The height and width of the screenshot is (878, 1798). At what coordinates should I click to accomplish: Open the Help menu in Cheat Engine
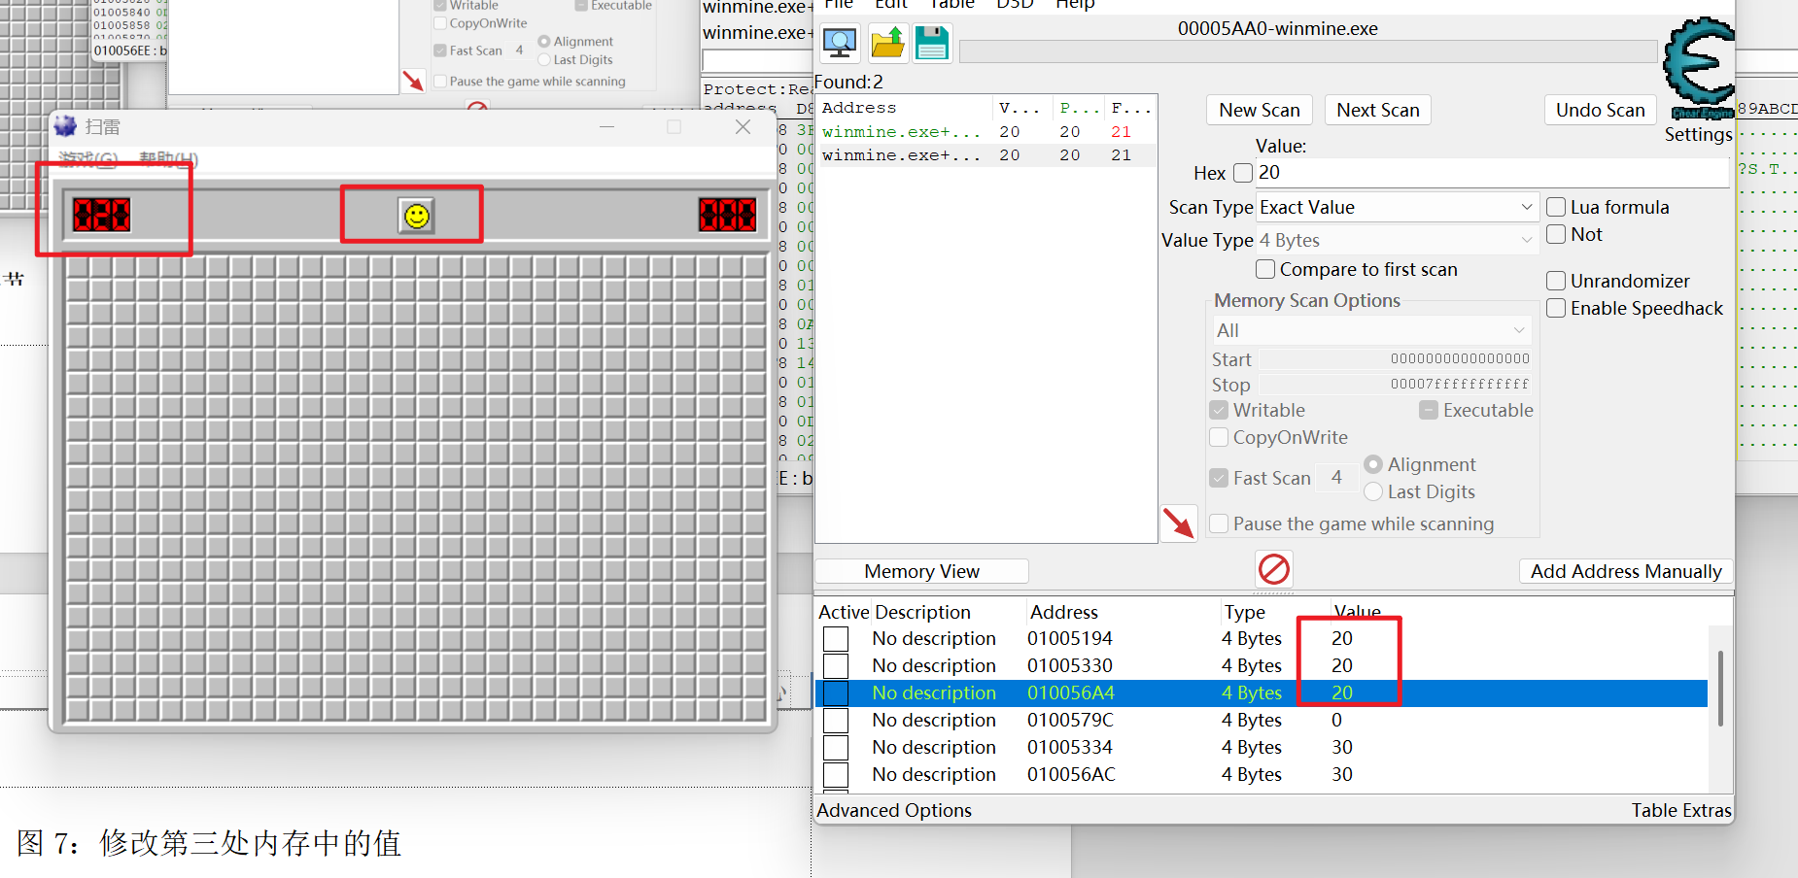coord(1075,4)
